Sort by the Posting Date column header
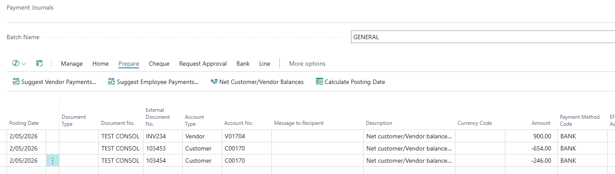This screenshot has width=615, height=174. [x=24, y=123]
